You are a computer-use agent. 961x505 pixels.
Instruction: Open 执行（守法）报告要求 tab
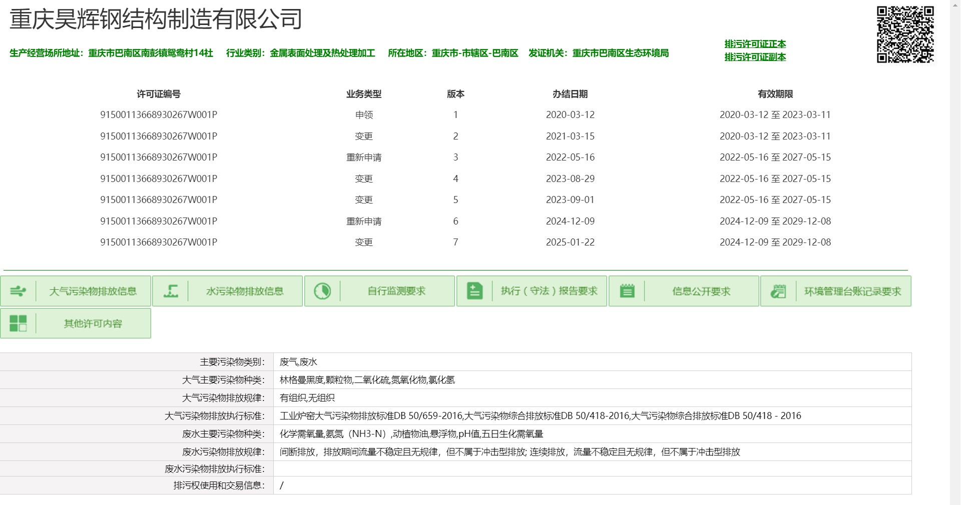coord(549,291)
